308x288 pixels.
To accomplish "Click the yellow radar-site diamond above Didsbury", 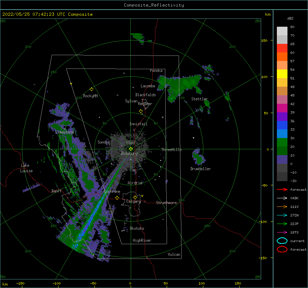I will pyautogui.click(x=131, y=149).
